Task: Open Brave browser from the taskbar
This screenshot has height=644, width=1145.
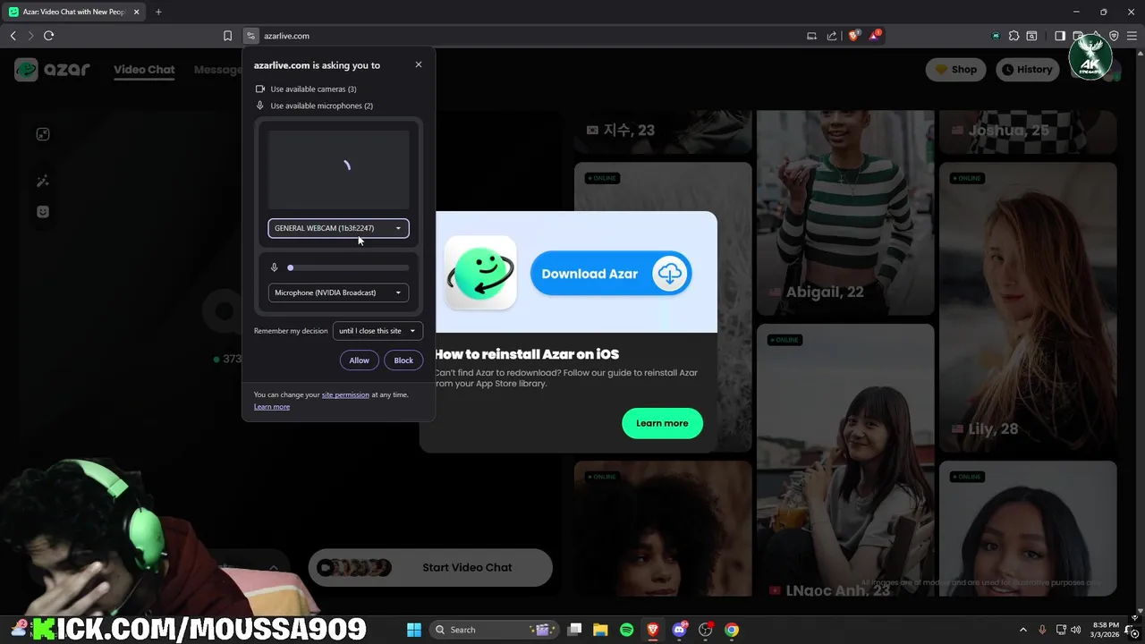Action: [x=653, y=630]
